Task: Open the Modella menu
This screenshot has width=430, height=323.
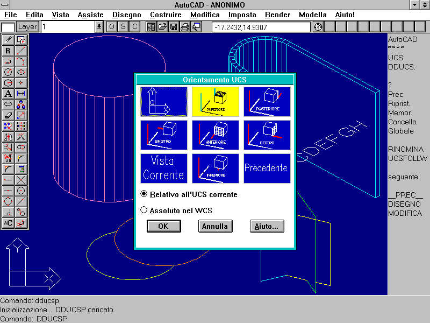Action: pos(313,15)
